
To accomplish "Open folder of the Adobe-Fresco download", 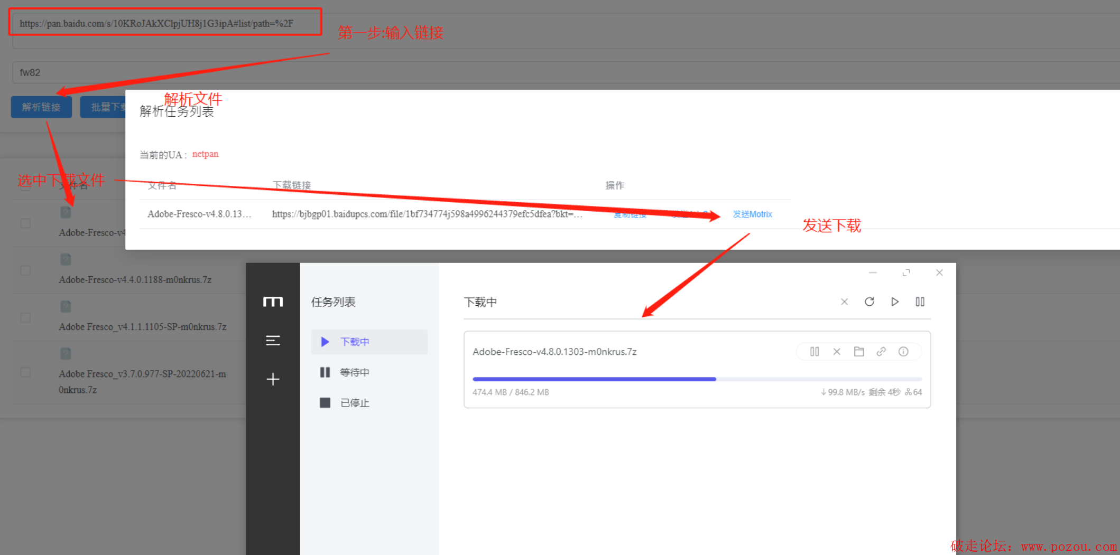I will 859,352.
